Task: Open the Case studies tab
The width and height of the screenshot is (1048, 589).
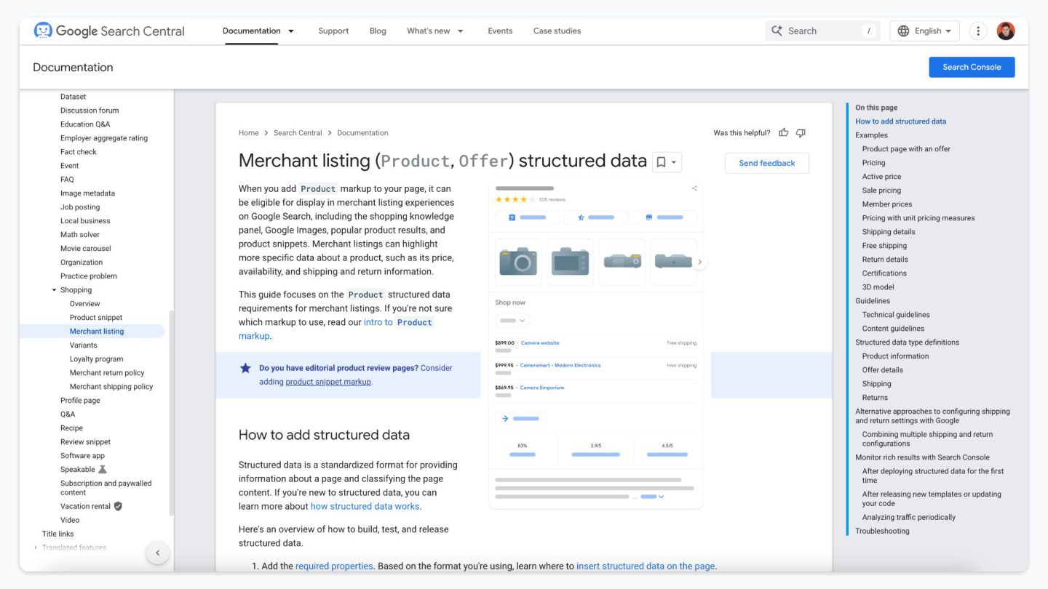Action: coord(557,31)
